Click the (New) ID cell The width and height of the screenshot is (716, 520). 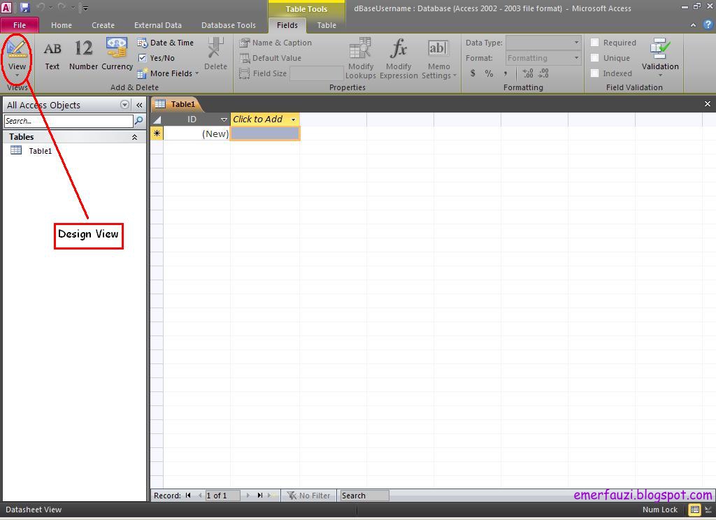pos(196,133)
